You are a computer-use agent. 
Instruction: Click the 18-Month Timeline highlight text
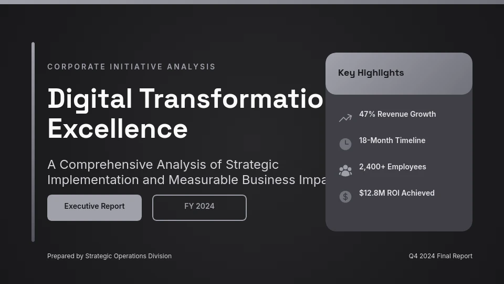coord(392,140)
